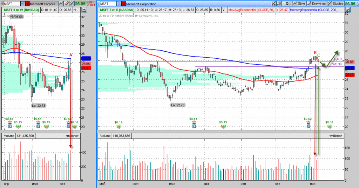Click 431,135,700 volume value
The width and height of the screenshot is (359, 188).
[25, 136]
